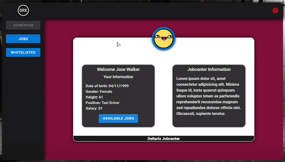Select the 'Welcome Jose Walker' heading
Viewport: 285px width, 162px height.
pos(118,70)
